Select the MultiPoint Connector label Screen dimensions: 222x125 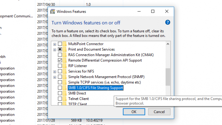86,44
